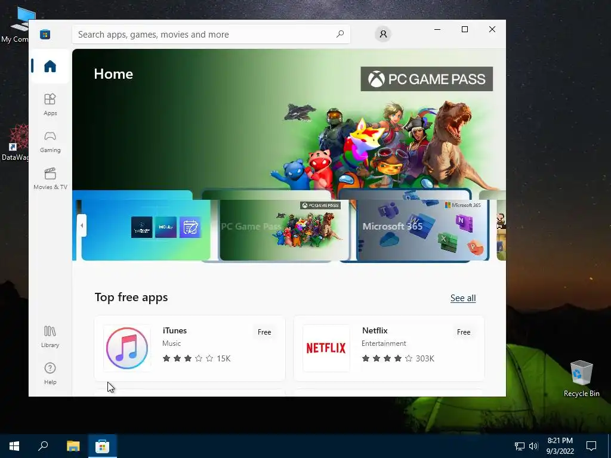Open the PC Game Pass carousel card
Screen dimensions: 611x458
[x=284, y=230]
